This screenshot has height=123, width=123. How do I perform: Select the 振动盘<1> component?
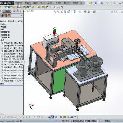pyautogui.click(x=12, y=48)
